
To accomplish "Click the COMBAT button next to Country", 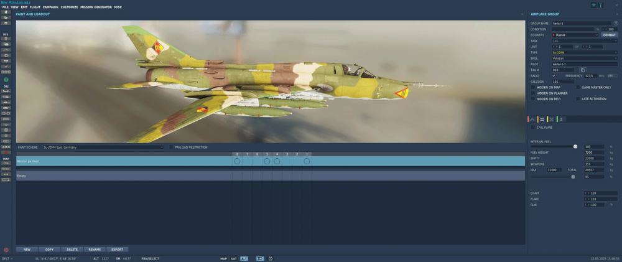I will (610, 35).
